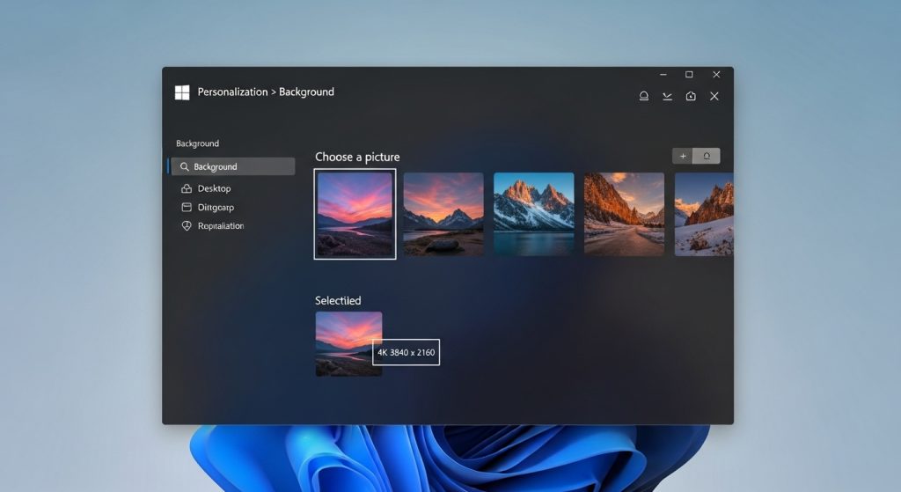Maximize the Personalization window
Image resolution: width=901 pixels, height=492 pixels.
(x=689, y=74)
